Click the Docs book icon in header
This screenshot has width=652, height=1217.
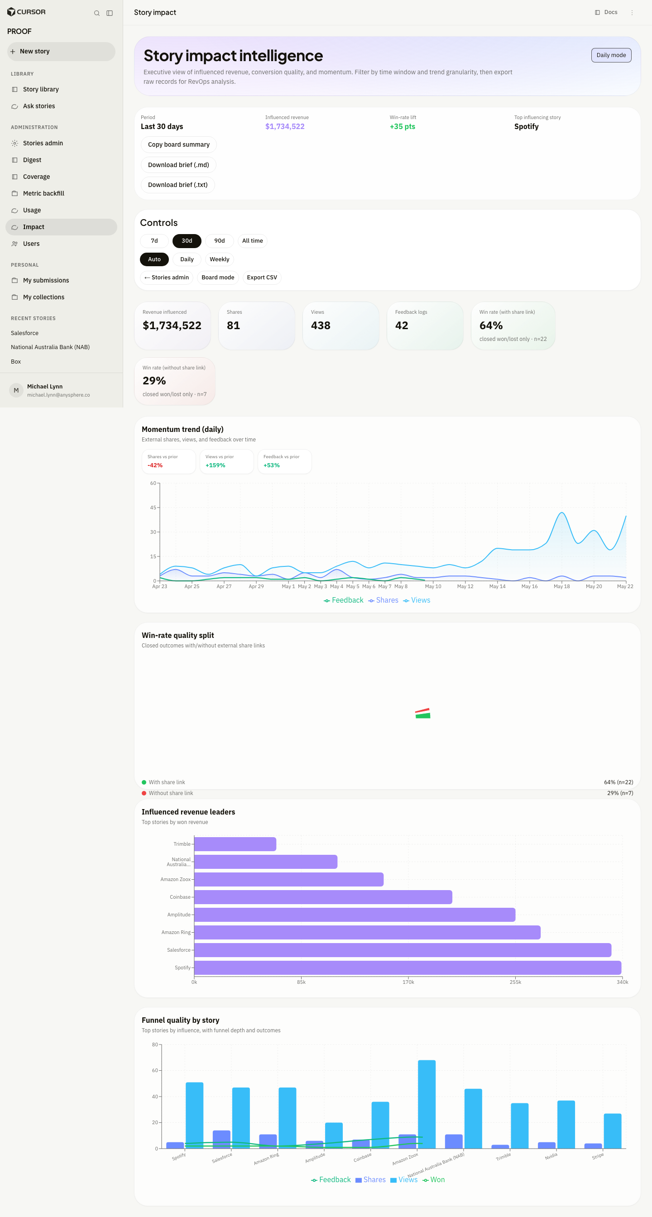(597, 12)
